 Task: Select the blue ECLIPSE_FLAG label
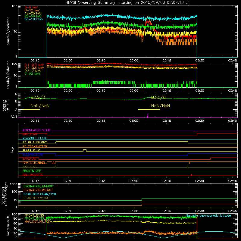[x=33, y=155]
